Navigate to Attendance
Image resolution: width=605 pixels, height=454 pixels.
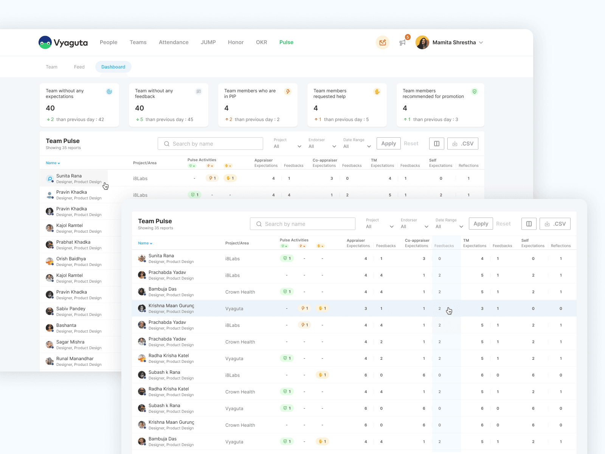point(174,42)
